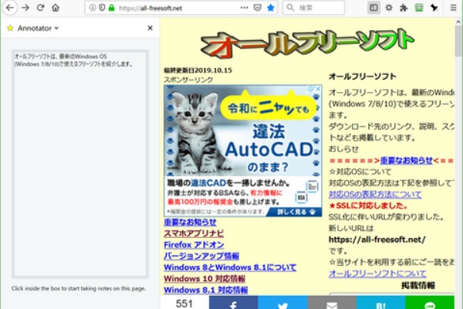Click the address bar URL all-freesoft.net
The image size is (463, 309).
pyautogui.click(x=150, y=8)
